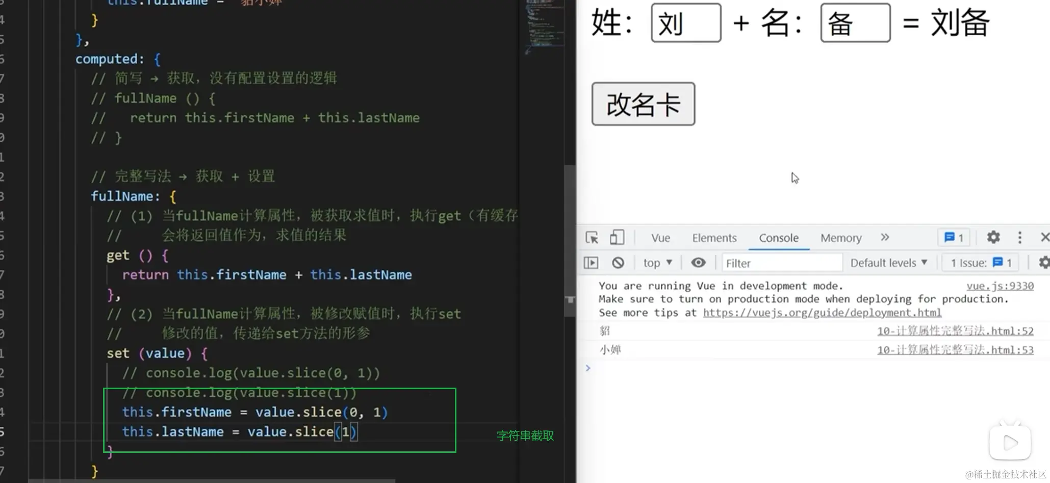1050x483 pixels.
Task: Click the 'get () {' line
Action: pos(138,256)
